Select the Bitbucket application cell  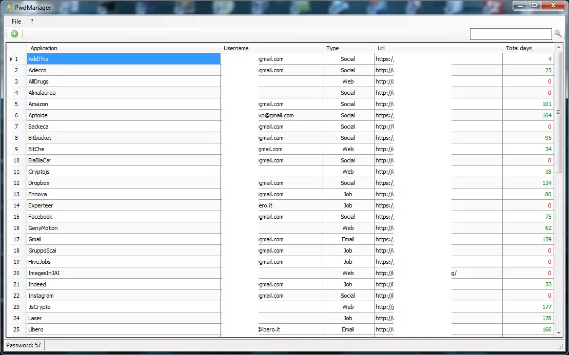click(123, 138)
